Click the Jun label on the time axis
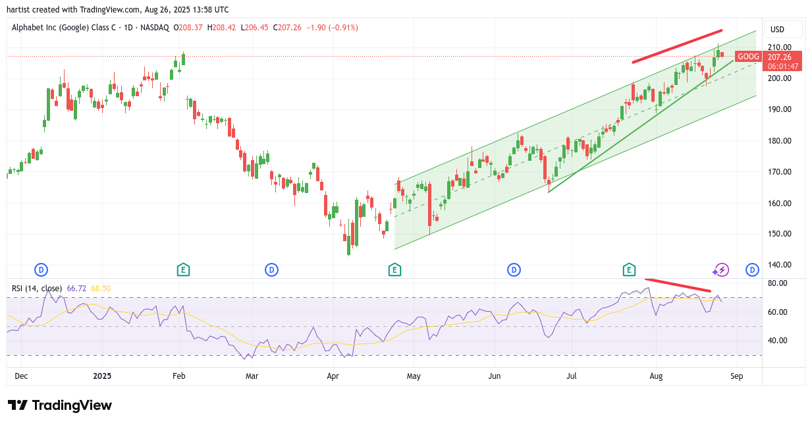This screenshot has width=812, height=425. (x=495, y=376)
